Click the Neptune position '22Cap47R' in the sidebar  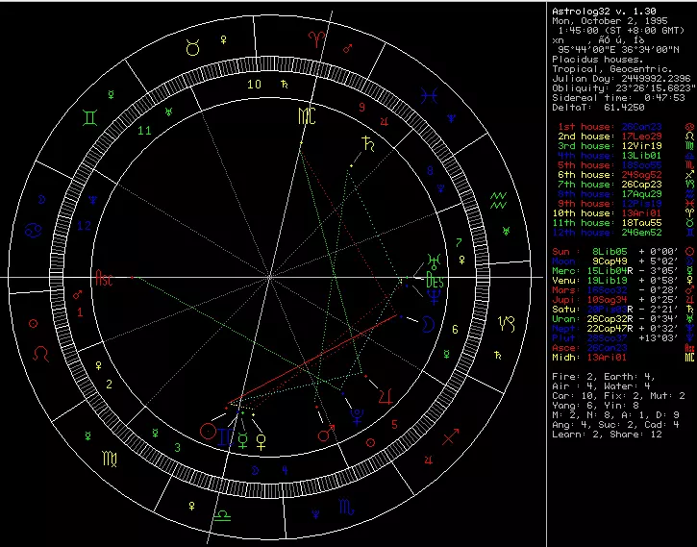tap(610, 329)
